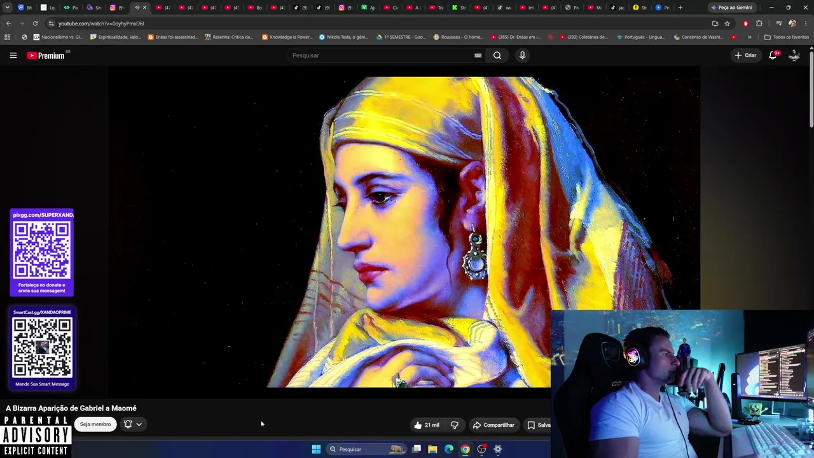Start voice search with the microphone
Viewport: 814px width, 458px height.
522,55
